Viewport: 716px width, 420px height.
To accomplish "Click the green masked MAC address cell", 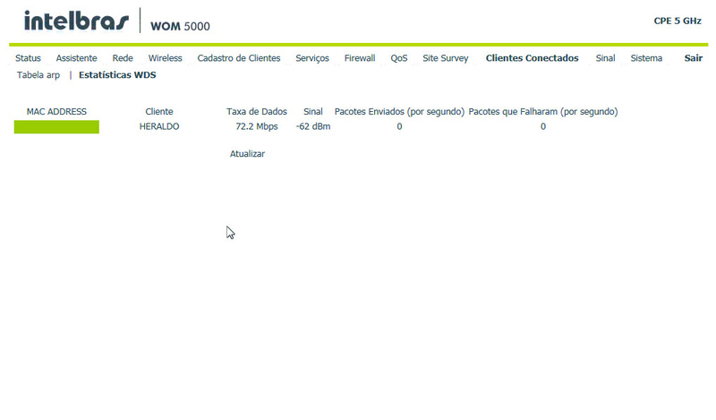I will click(56, 126).
